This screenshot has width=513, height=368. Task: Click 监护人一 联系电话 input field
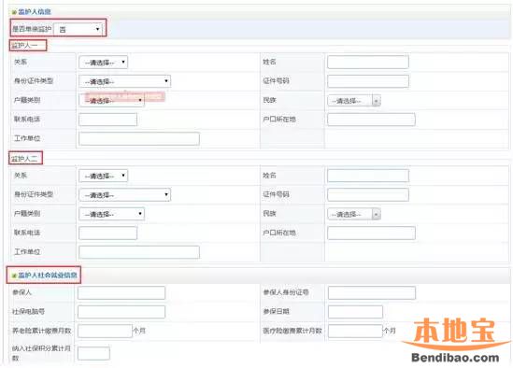(x=107, y=120)
